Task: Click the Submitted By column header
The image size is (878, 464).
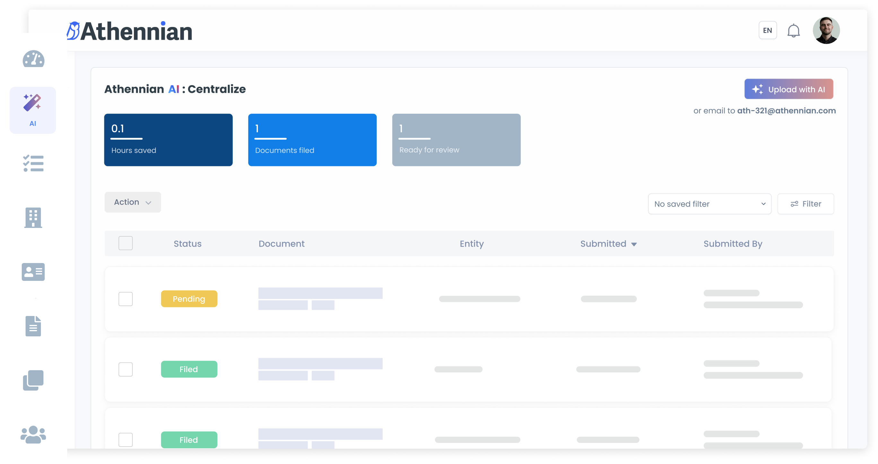Action: [x=733, y=244]
